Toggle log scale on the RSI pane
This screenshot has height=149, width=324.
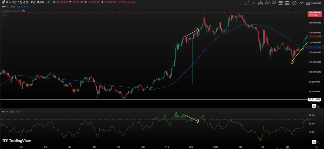tap(318, 142)
